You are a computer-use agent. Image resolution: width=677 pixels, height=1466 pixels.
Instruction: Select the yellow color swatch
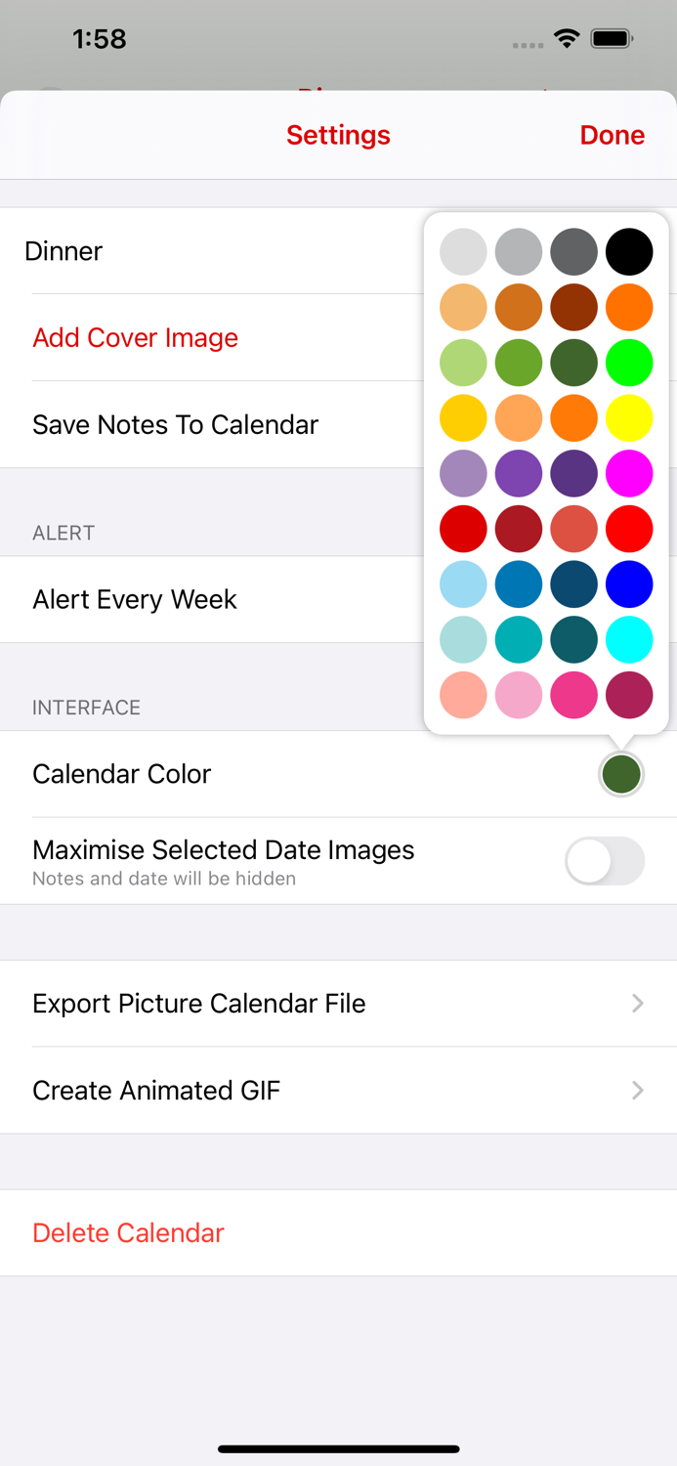tap(629, 418)
